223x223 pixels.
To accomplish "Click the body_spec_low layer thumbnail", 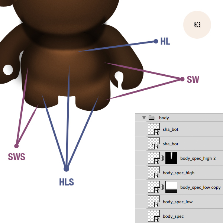I will (154, 201).
